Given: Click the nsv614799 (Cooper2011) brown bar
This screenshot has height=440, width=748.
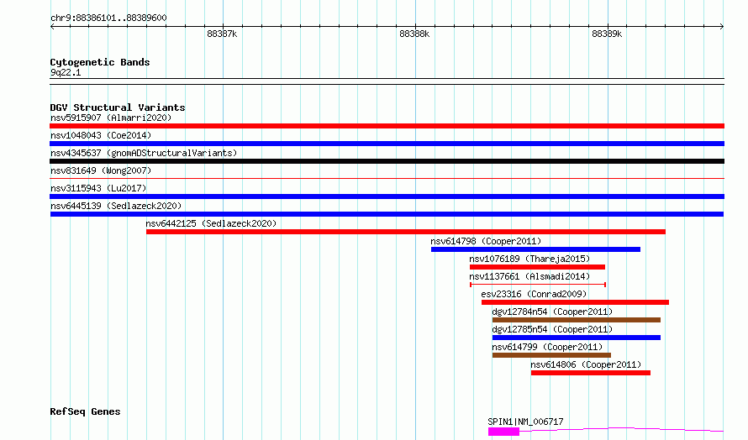Looking at the screenshot, I should click(551, 355).
